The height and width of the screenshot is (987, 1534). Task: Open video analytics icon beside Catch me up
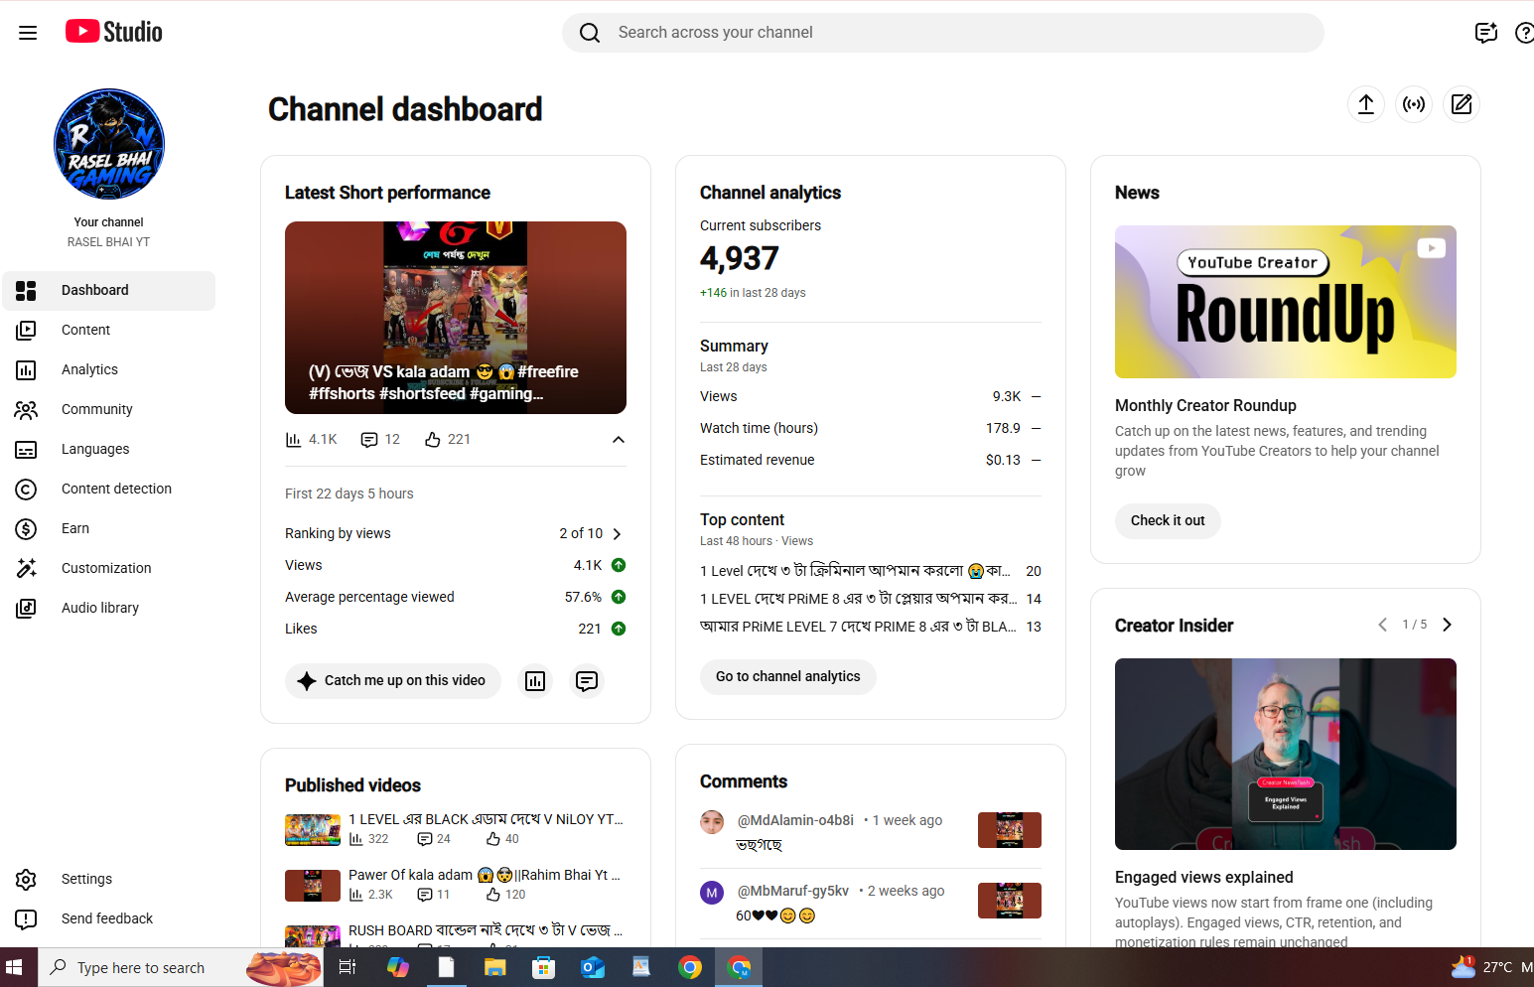point(535,681)
